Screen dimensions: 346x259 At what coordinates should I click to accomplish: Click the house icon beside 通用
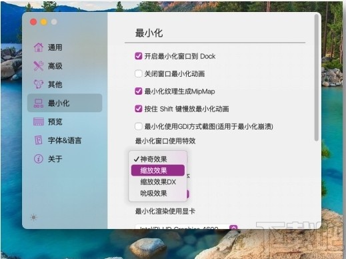tap(39, 47)
